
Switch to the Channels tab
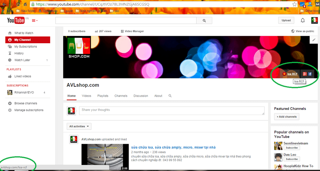[121, 96]
